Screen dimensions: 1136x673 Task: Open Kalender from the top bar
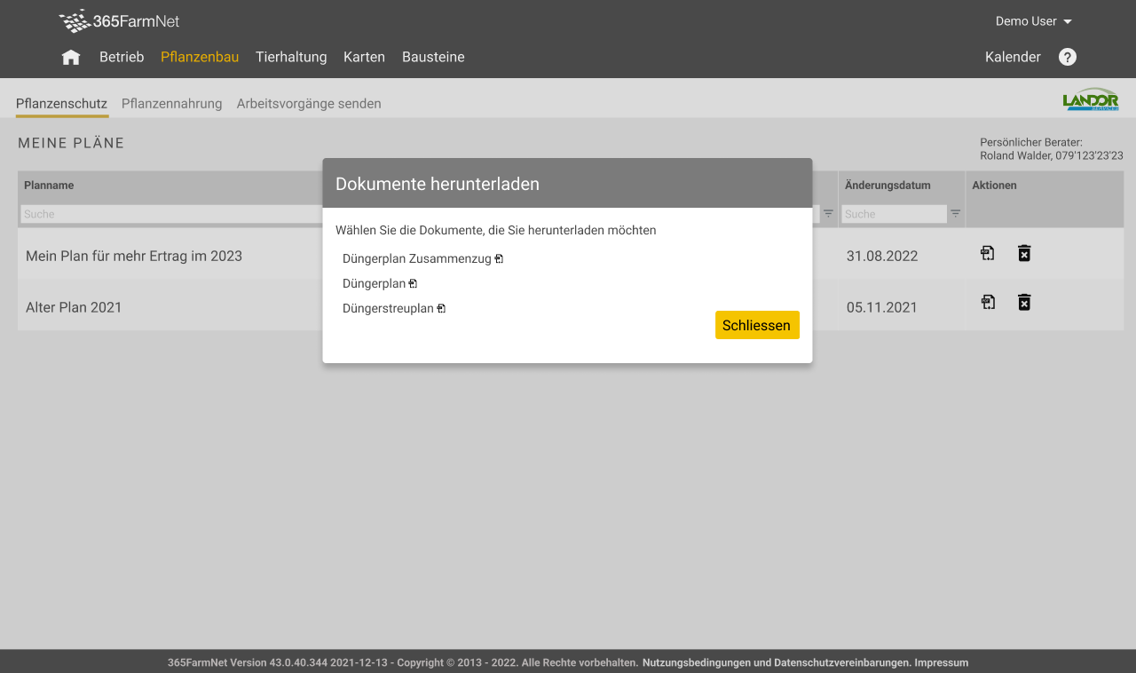[x=1013, y=57]
